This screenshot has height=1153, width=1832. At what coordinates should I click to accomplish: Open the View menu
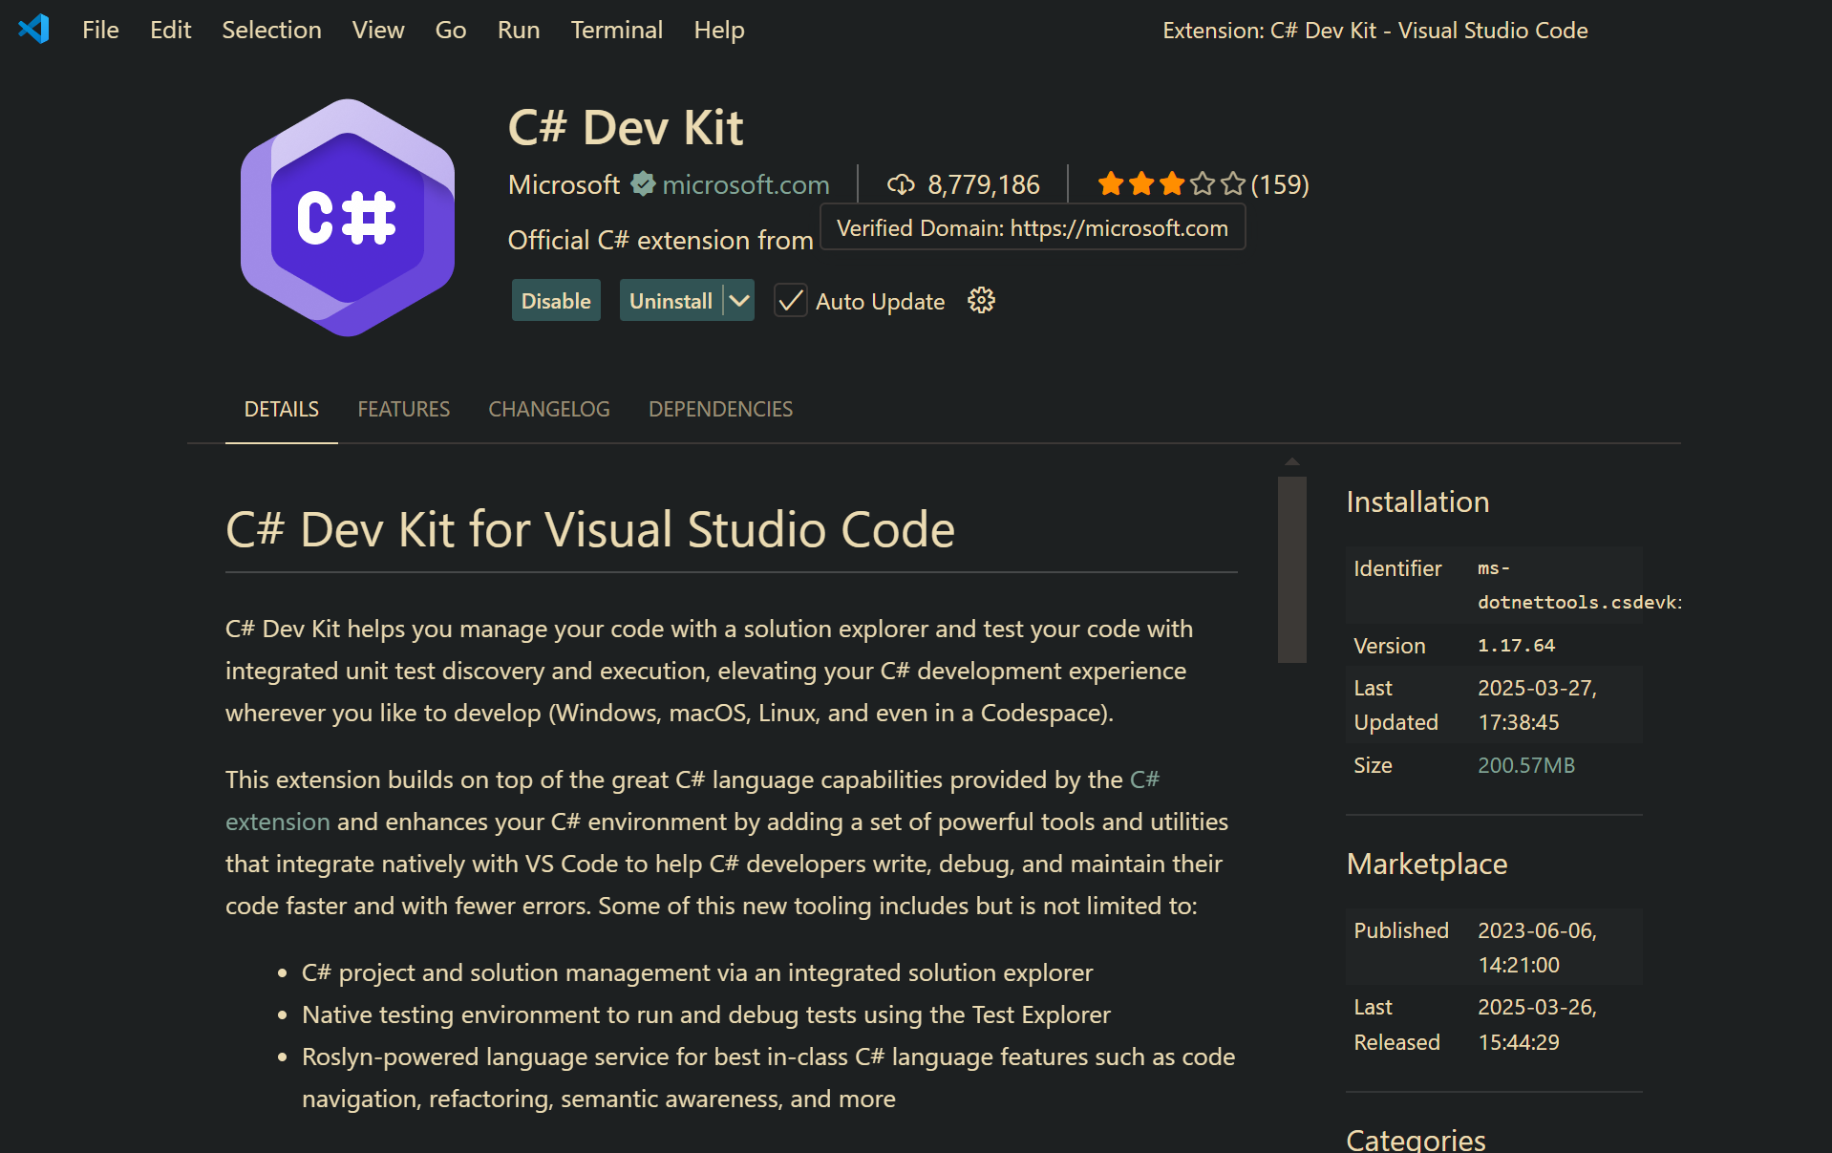click(378, 30)
